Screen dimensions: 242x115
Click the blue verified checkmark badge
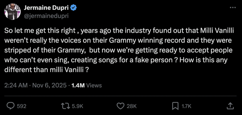(x=74, y=8)
